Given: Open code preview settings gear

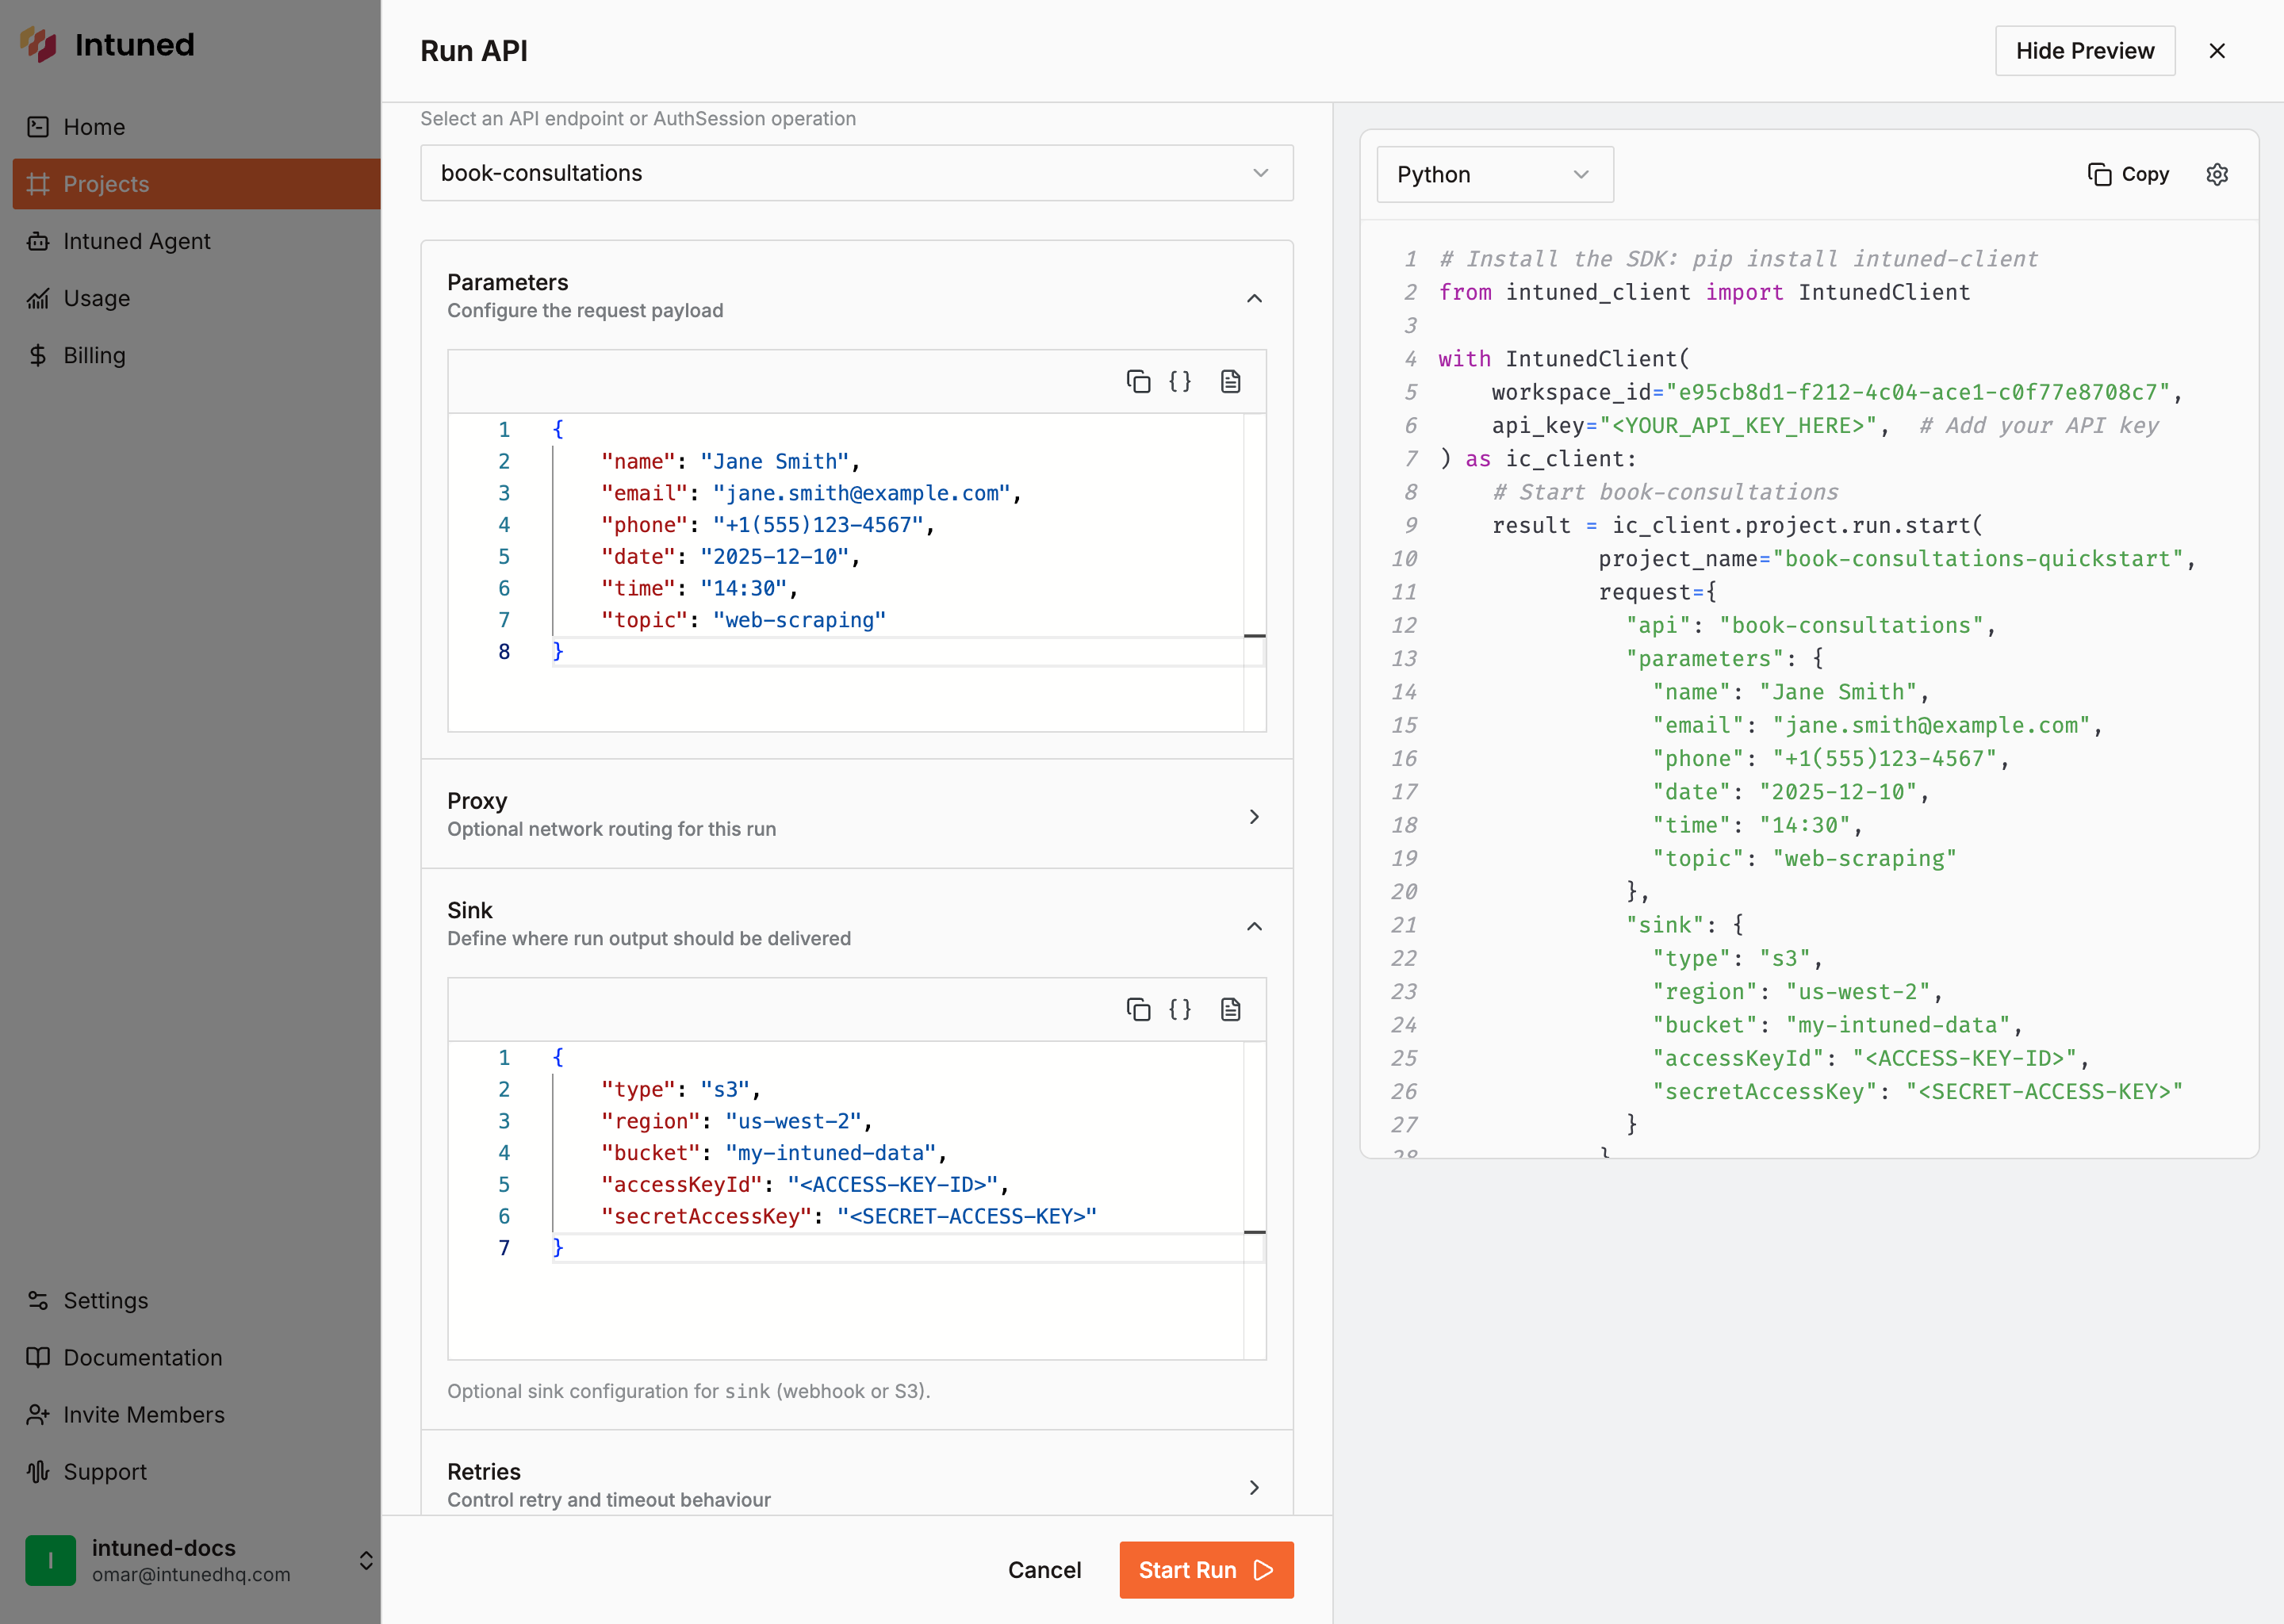Looking at the screenshot, I should pyautogui.click(x=2216, y=174).
